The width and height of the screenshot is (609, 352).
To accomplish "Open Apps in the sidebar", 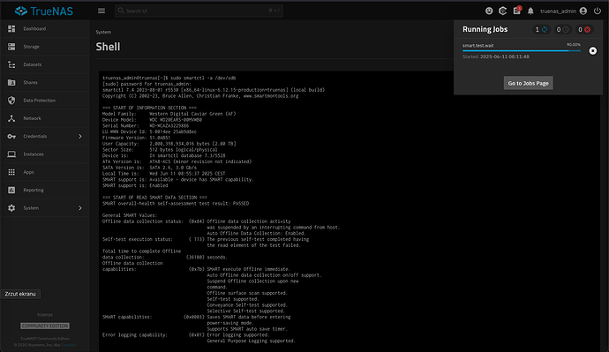I will pyautogui.click(x=45, y=172).
